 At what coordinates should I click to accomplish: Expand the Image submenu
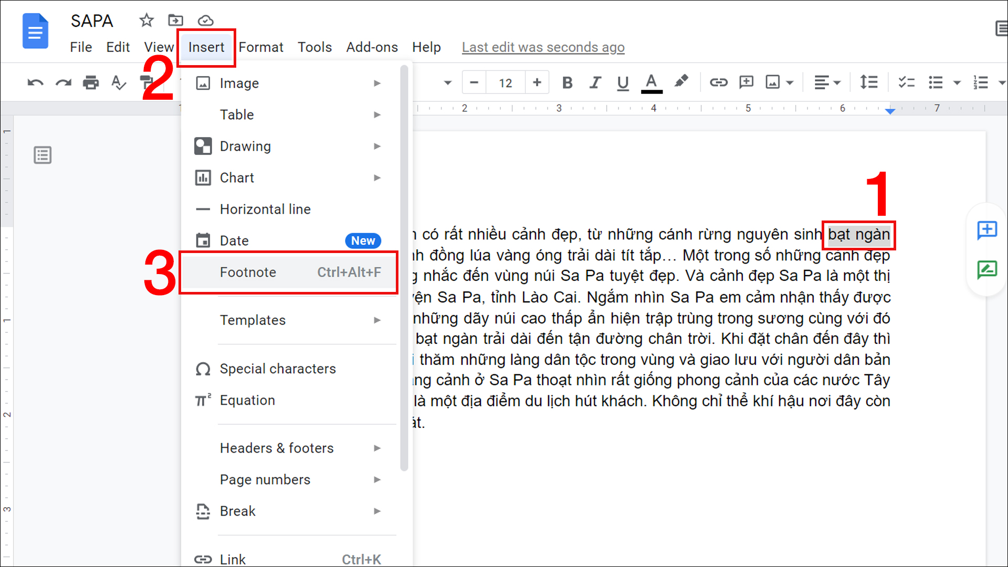(x=377, y=82)
